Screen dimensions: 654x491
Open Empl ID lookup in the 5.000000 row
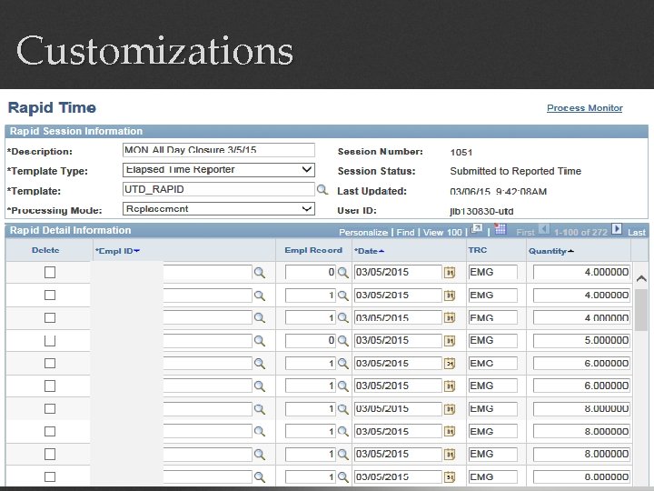(259, 341)
